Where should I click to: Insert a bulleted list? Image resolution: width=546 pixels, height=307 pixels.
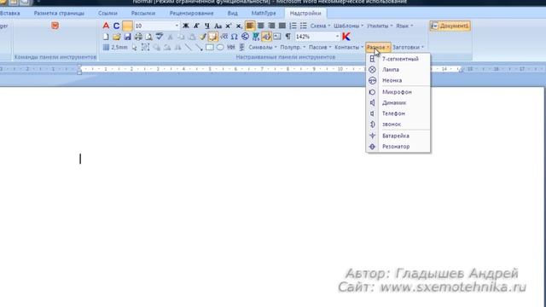pyautogui.click(x=304, y=26)
